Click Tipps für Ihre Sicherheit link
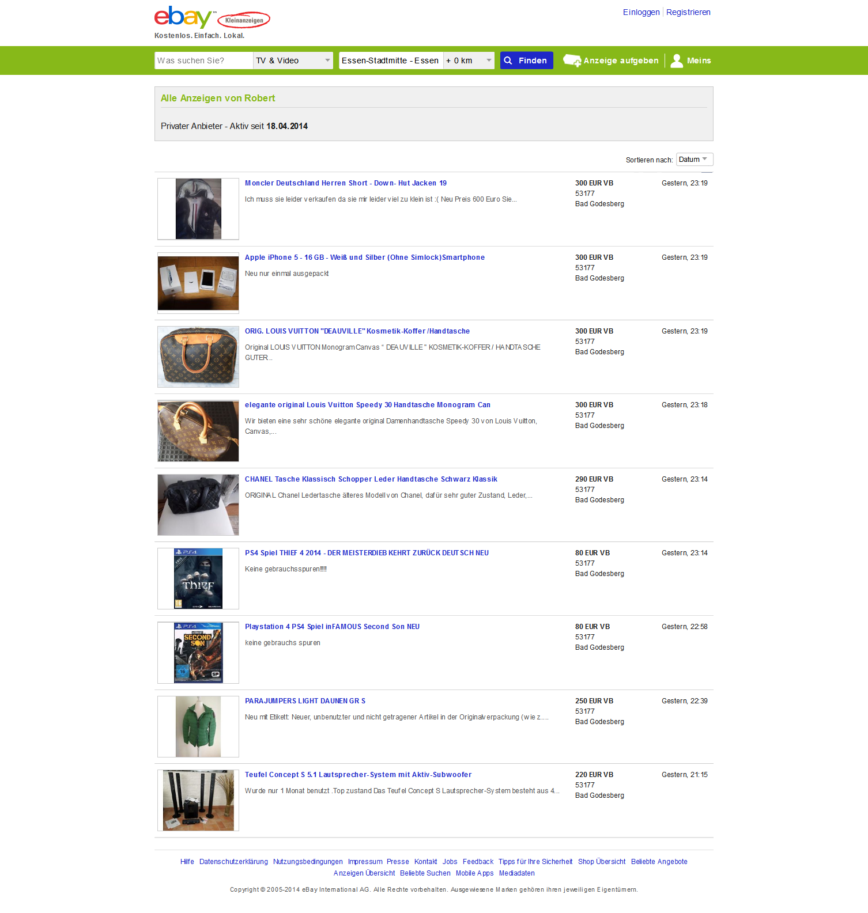 click(x=535, y=862)
